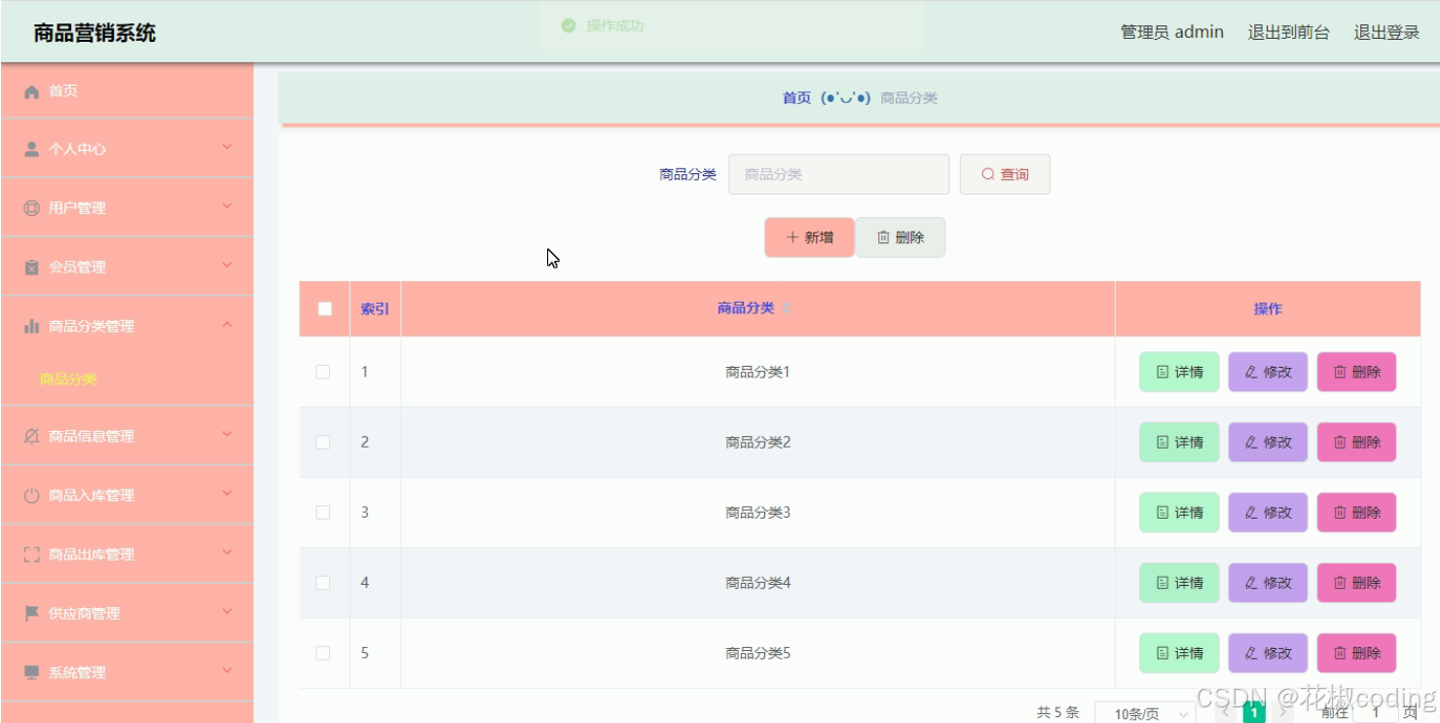Expand the 商品信息管理 chevron
1440x723 pixels.
[227, 435]
